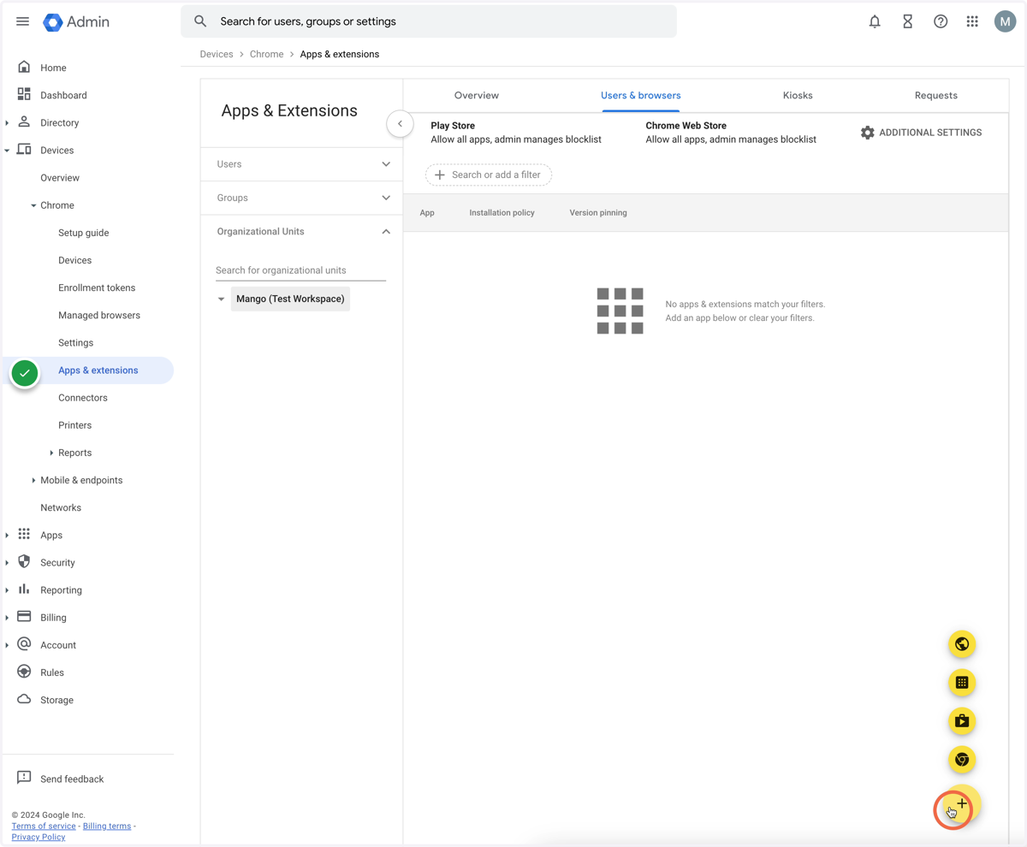
Task: Click the Search for organizational units field
Action: 300,270
